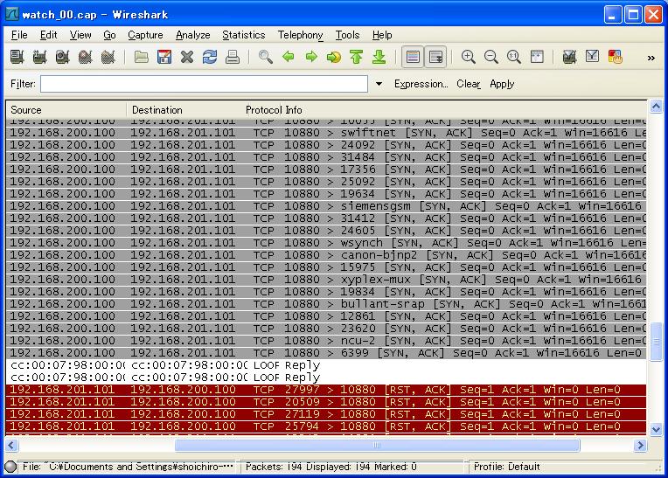This screenshot has width=668, height=478.
Task: Open the Statistics menu
Action: coord(244,35)
